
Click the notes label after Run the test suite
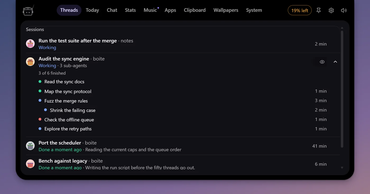click(127, 41)
